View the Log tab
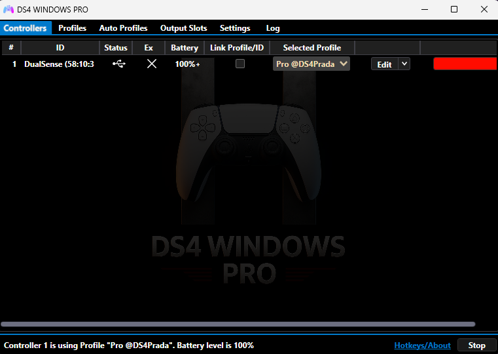498x354 pixels. point(273,28)
